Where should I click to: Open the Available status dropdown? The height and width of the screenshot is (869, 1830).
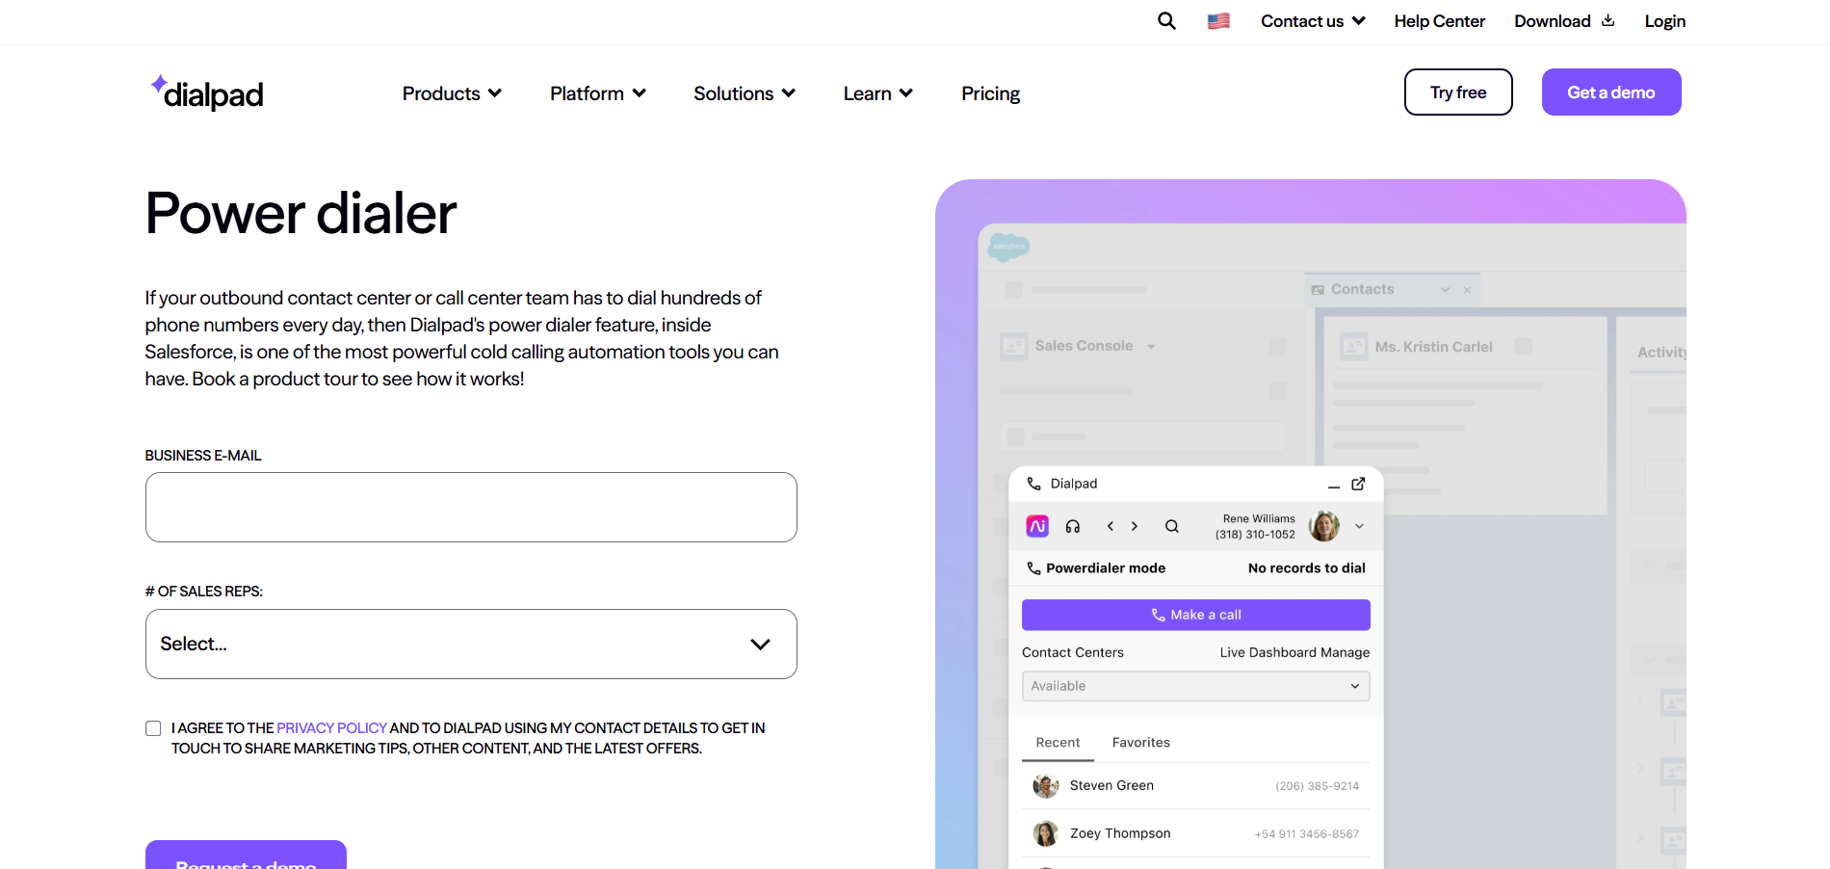pos(1195,686)
